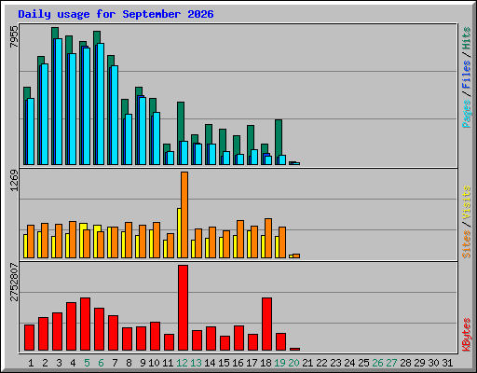Screen dimensions: 477x373
Task: Select green day label 12 on the x-axis
Action: tap(182, 363)
